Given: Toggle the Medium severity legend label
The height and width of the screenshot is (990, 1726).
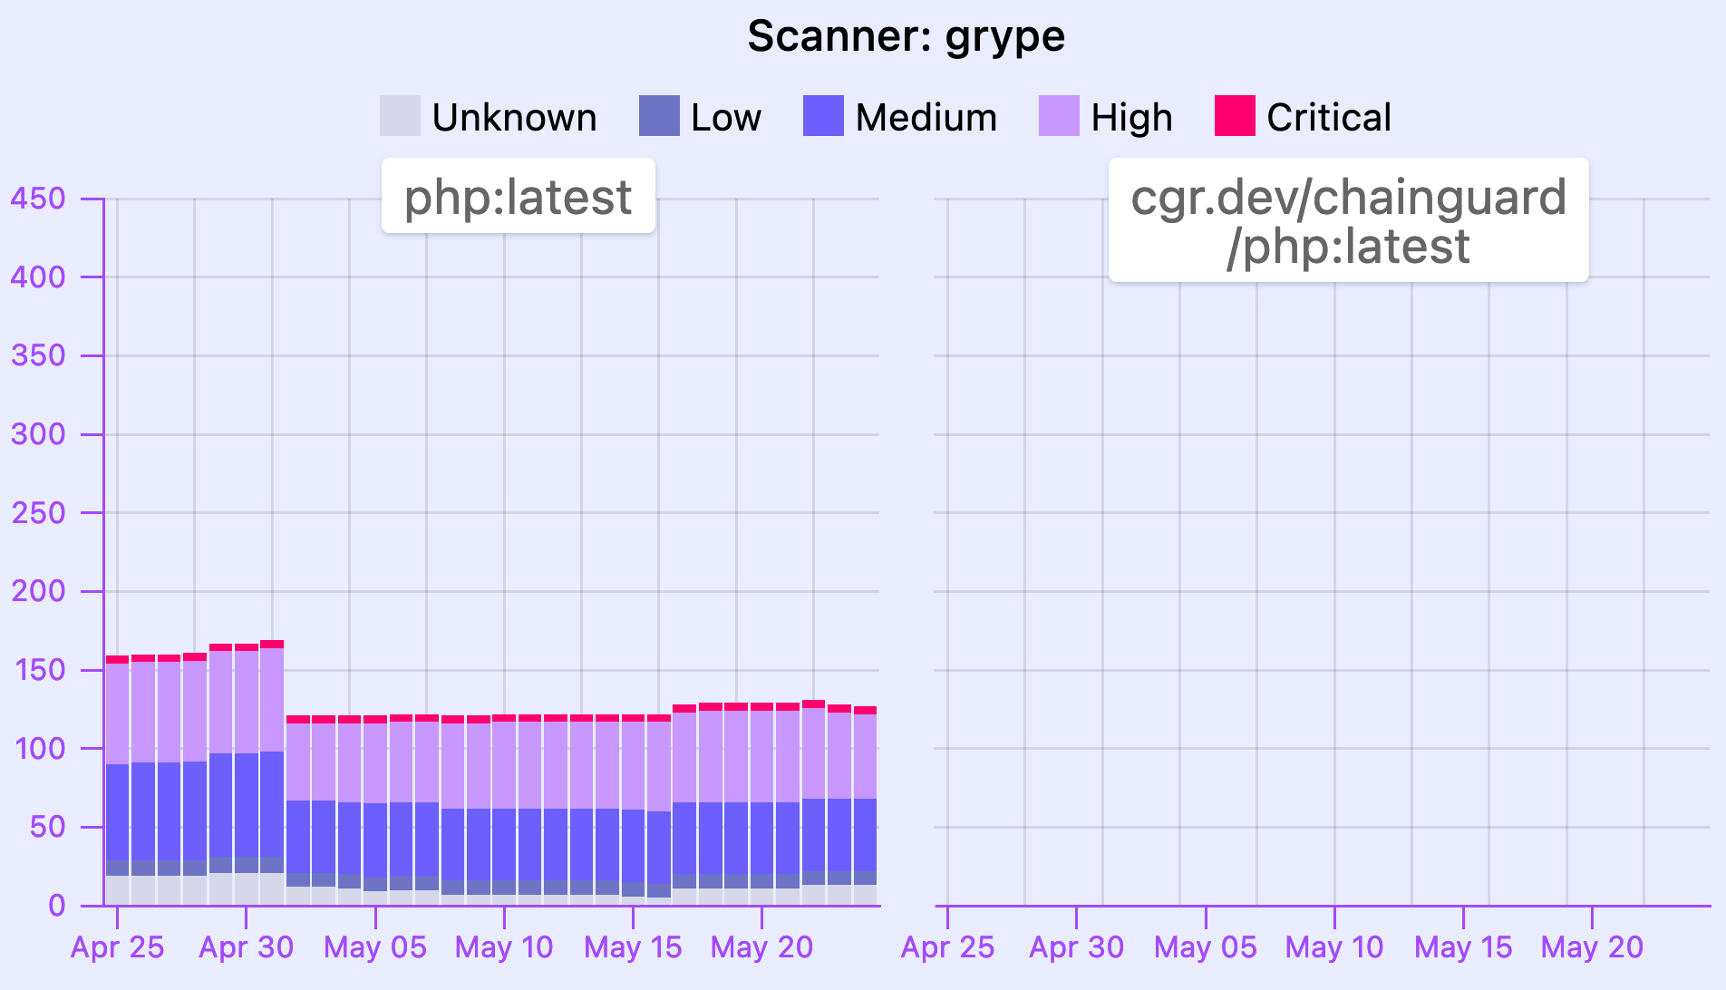Looking at the screenshot, I should (x=926, y=118).
